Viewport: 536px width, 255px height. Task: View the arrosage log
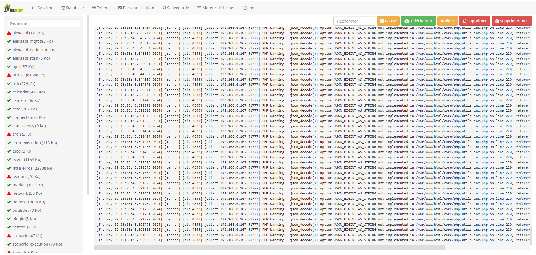29,75
